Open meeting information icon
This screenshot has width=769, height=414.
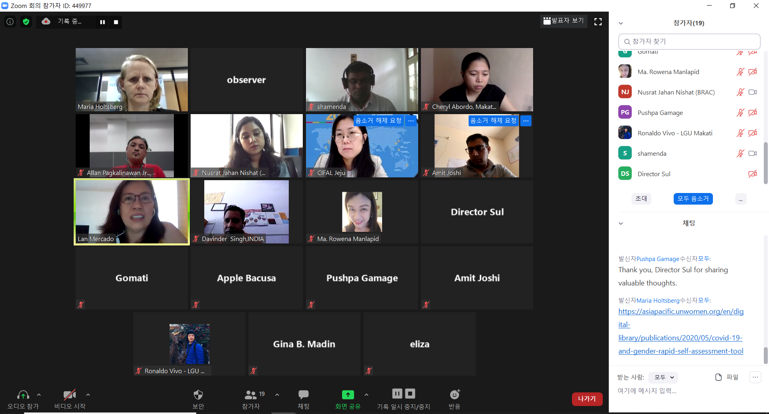pos(10,22)
